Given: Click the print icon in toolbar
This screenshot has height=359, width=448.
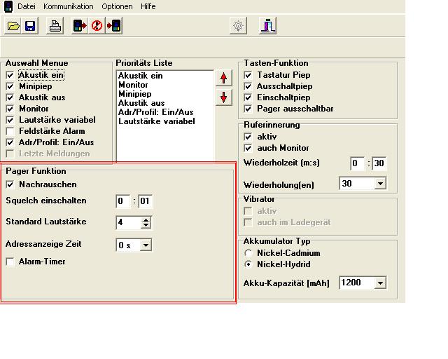Looking at the screenshot, I should tap(55, 26).
